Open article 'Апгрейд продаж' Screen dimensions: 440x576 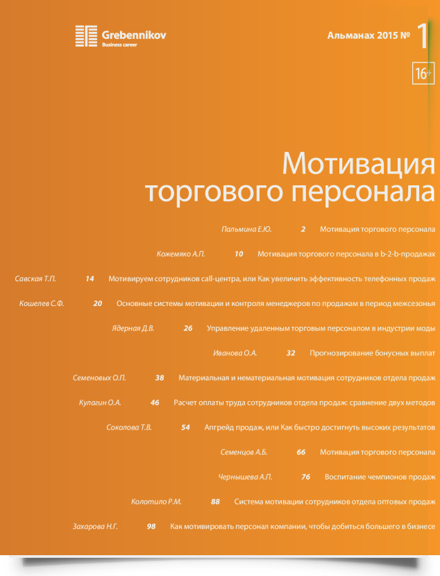(x=320, y=427)
